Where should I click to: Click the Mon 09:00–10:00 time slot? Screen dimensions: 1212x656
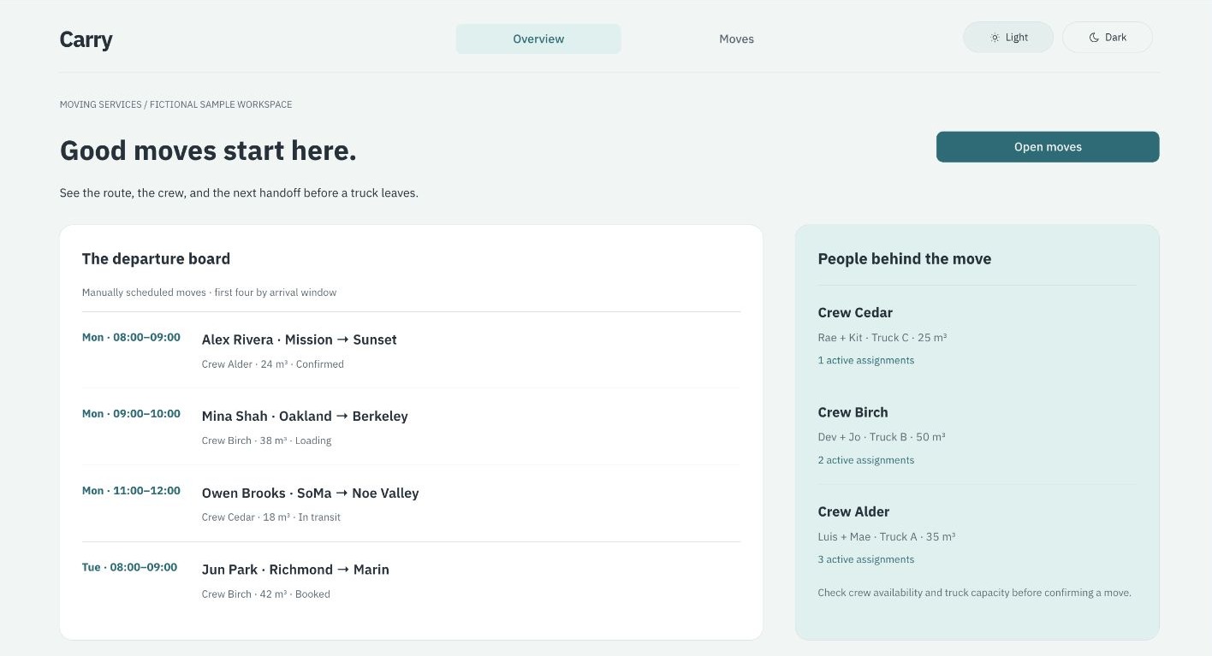tap(131, 414)
